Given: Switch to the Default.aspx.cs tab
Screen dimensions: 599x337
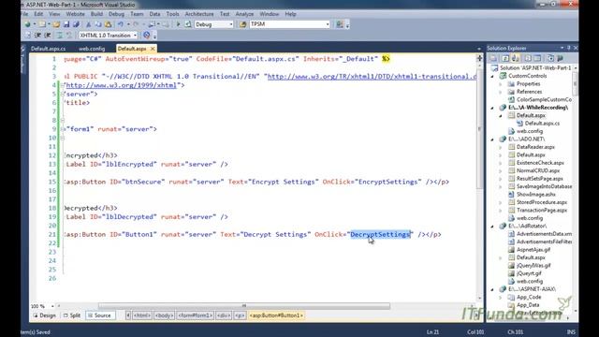Looking at the screenshot, I should (x=48, y=49).
